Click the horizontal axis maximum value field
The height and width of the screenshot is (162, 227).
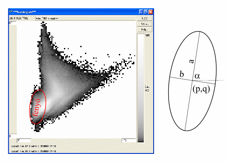(129, 141)
